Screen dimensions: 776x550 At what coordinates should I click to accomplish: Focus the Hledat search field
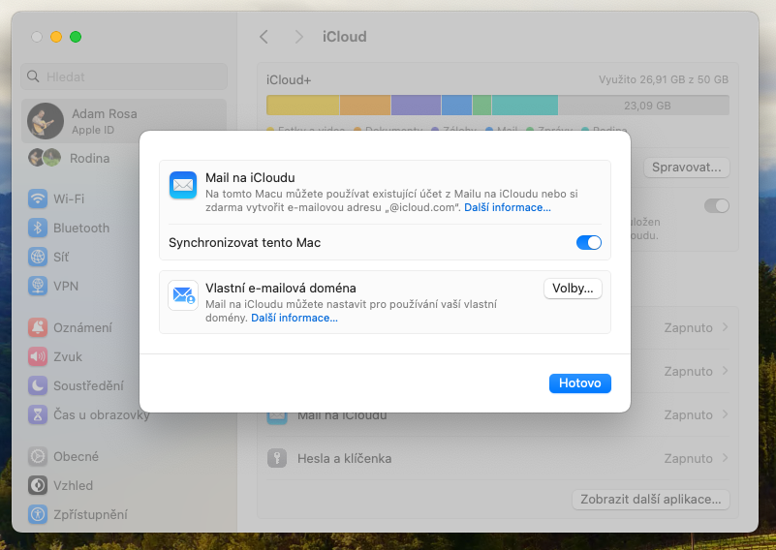[124, 76]
